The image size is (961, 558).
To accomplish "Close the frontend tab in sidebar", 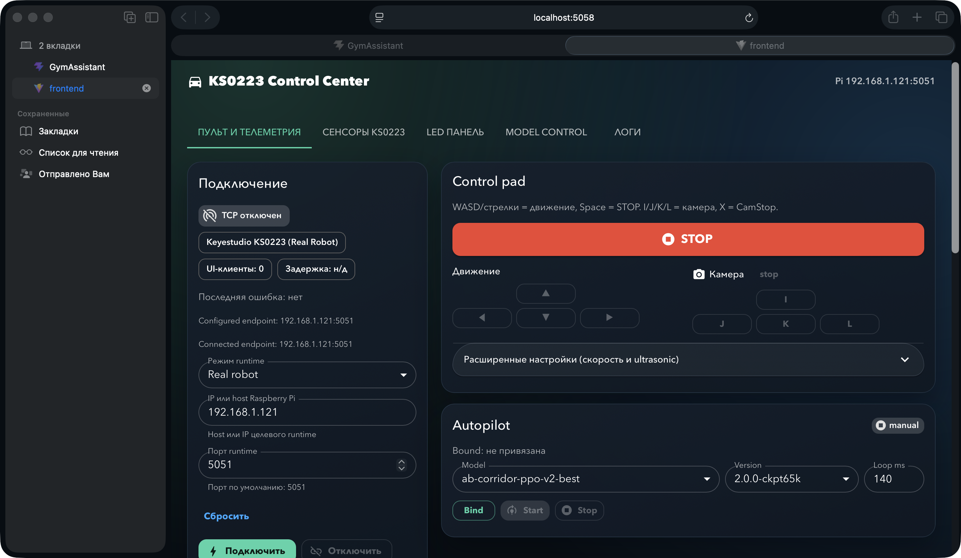I will 146,88.
